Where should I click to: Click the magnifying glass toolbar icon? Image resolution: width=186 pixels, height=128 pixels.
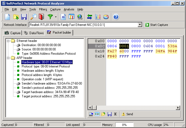[x=33, y=17]
